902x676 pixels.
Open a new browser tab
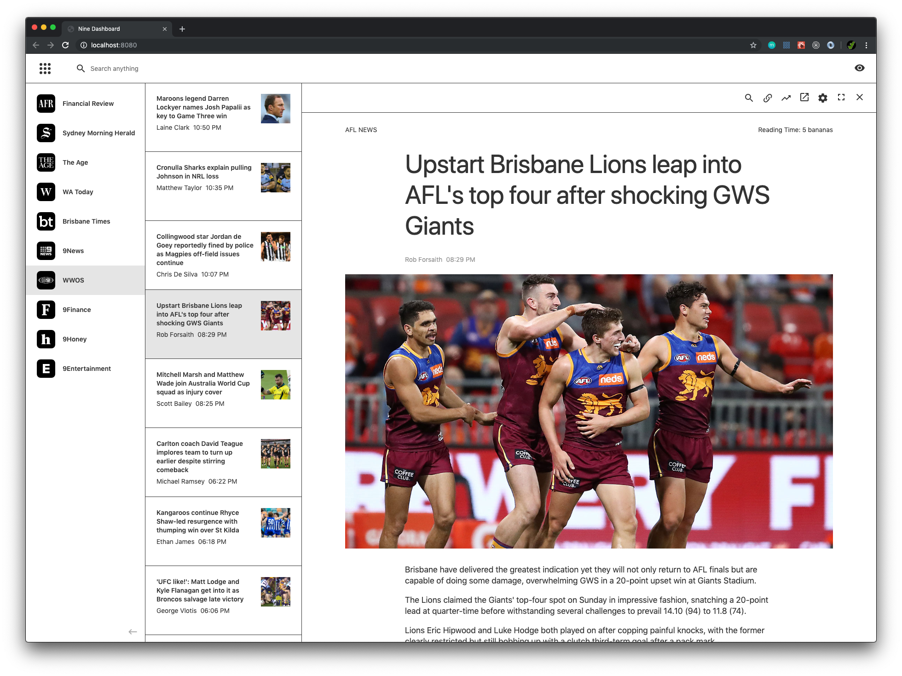click(x=182, y=29)
